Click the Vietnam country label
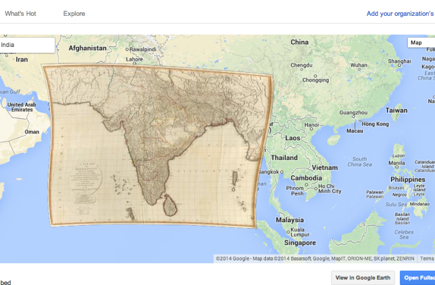 click(x=325, y=168)
